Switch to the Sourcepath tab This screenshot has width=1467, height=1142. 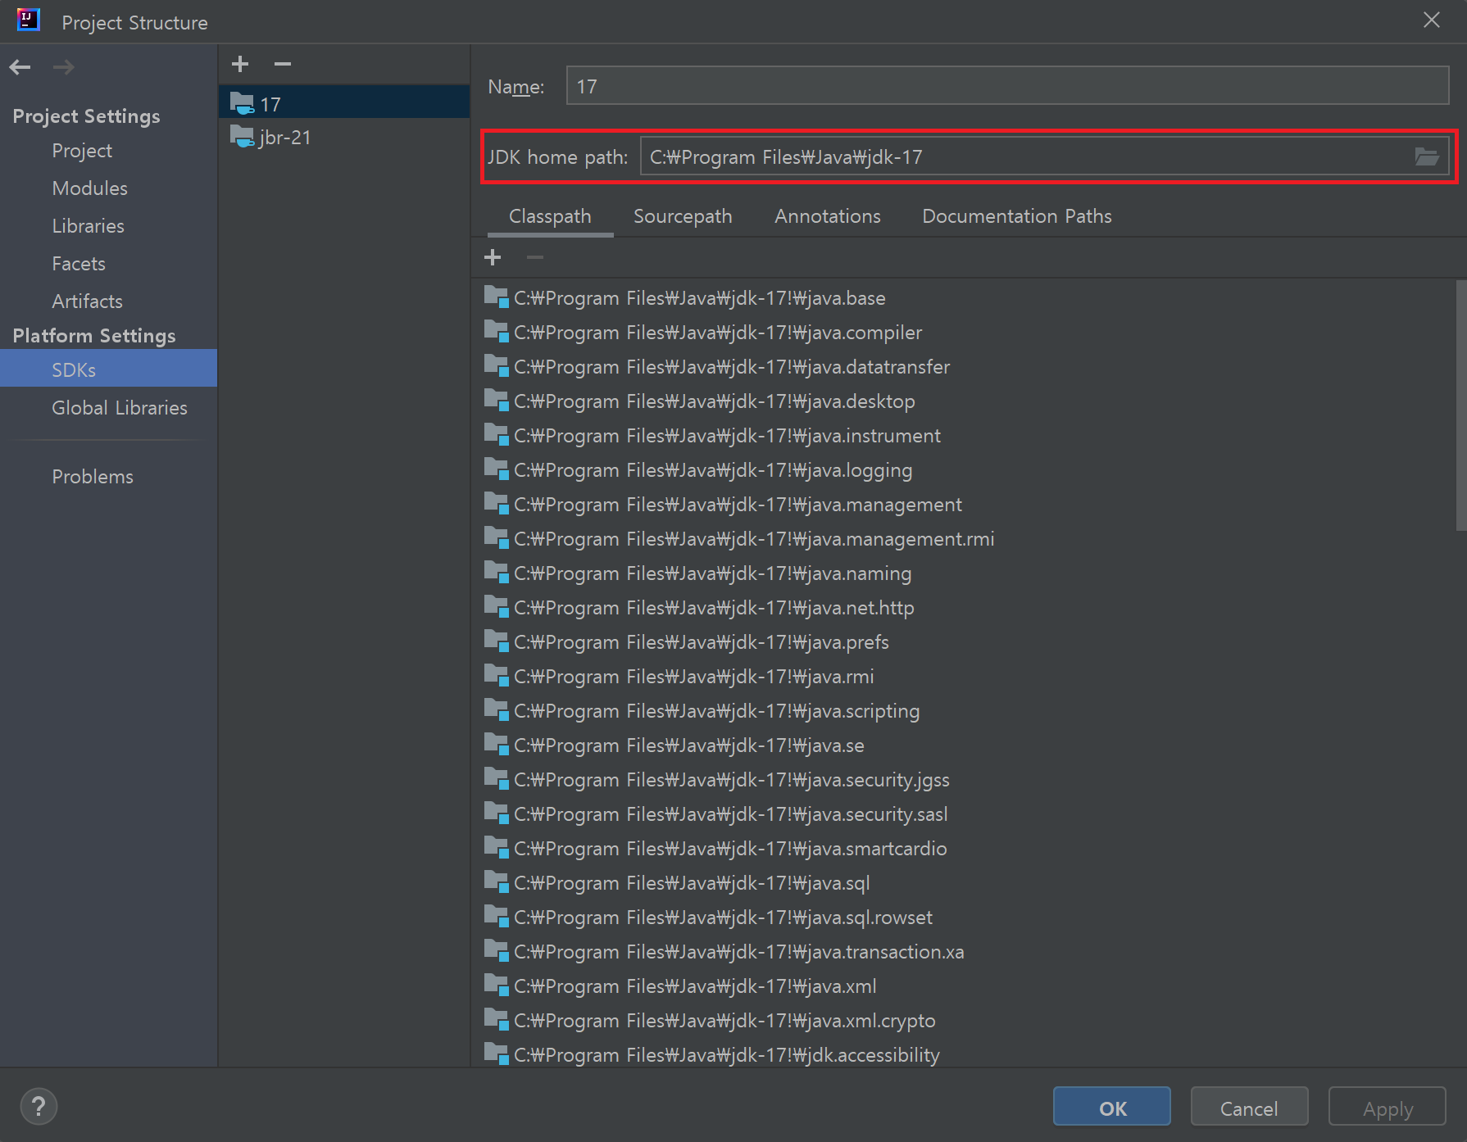click(683, 216)
